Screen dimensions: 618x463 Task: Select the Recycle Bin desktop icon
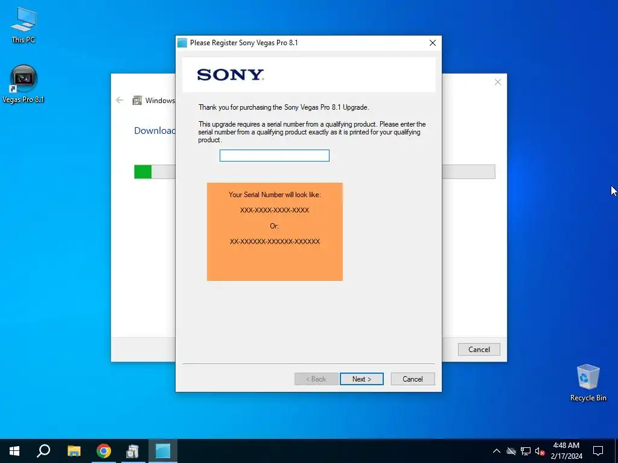click(x=588, y=383)
